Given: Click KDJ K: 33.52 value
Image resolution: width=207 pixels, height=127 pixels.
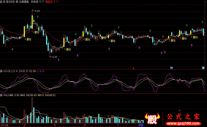Looking at the screenshot, I should [21, 71].
